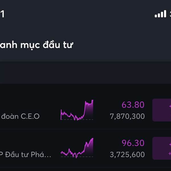Select the 'Đầu tư Phá...' company name

click(x=25, y=154)
